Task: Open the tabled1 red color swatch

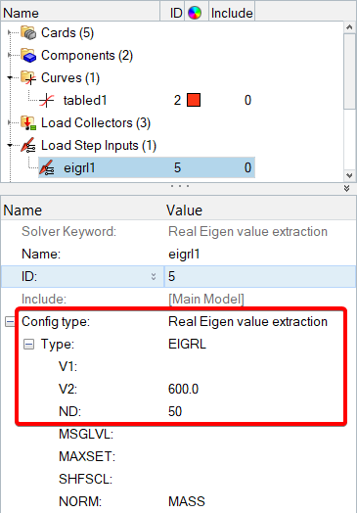Action: point(194,100)
